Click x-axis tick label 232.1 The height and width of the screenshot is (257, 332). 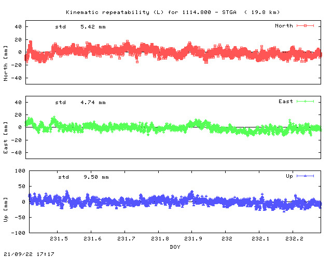[x=260, y=239]
